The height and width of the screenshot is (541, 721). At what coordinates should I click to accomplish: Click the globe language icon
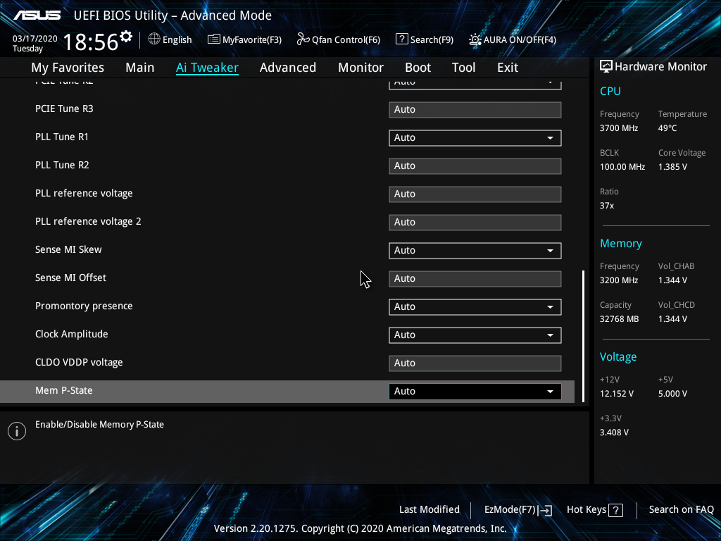tap(154, 39)
